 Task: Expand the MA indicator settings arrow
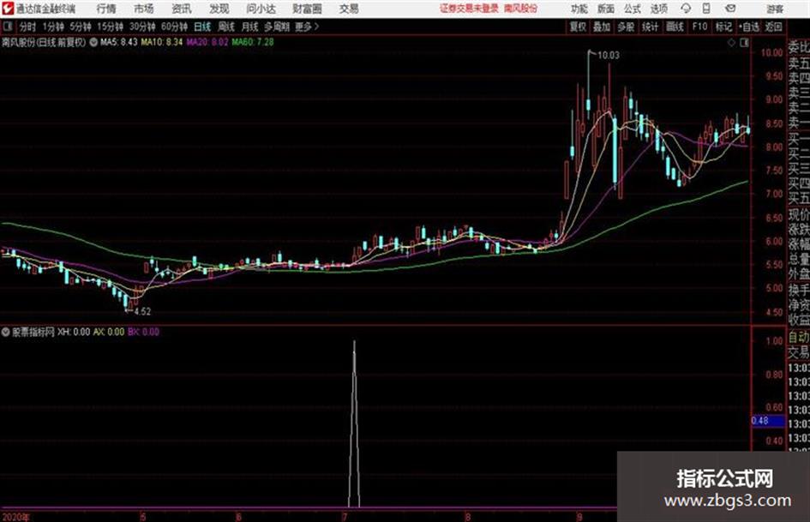(93, 42)
